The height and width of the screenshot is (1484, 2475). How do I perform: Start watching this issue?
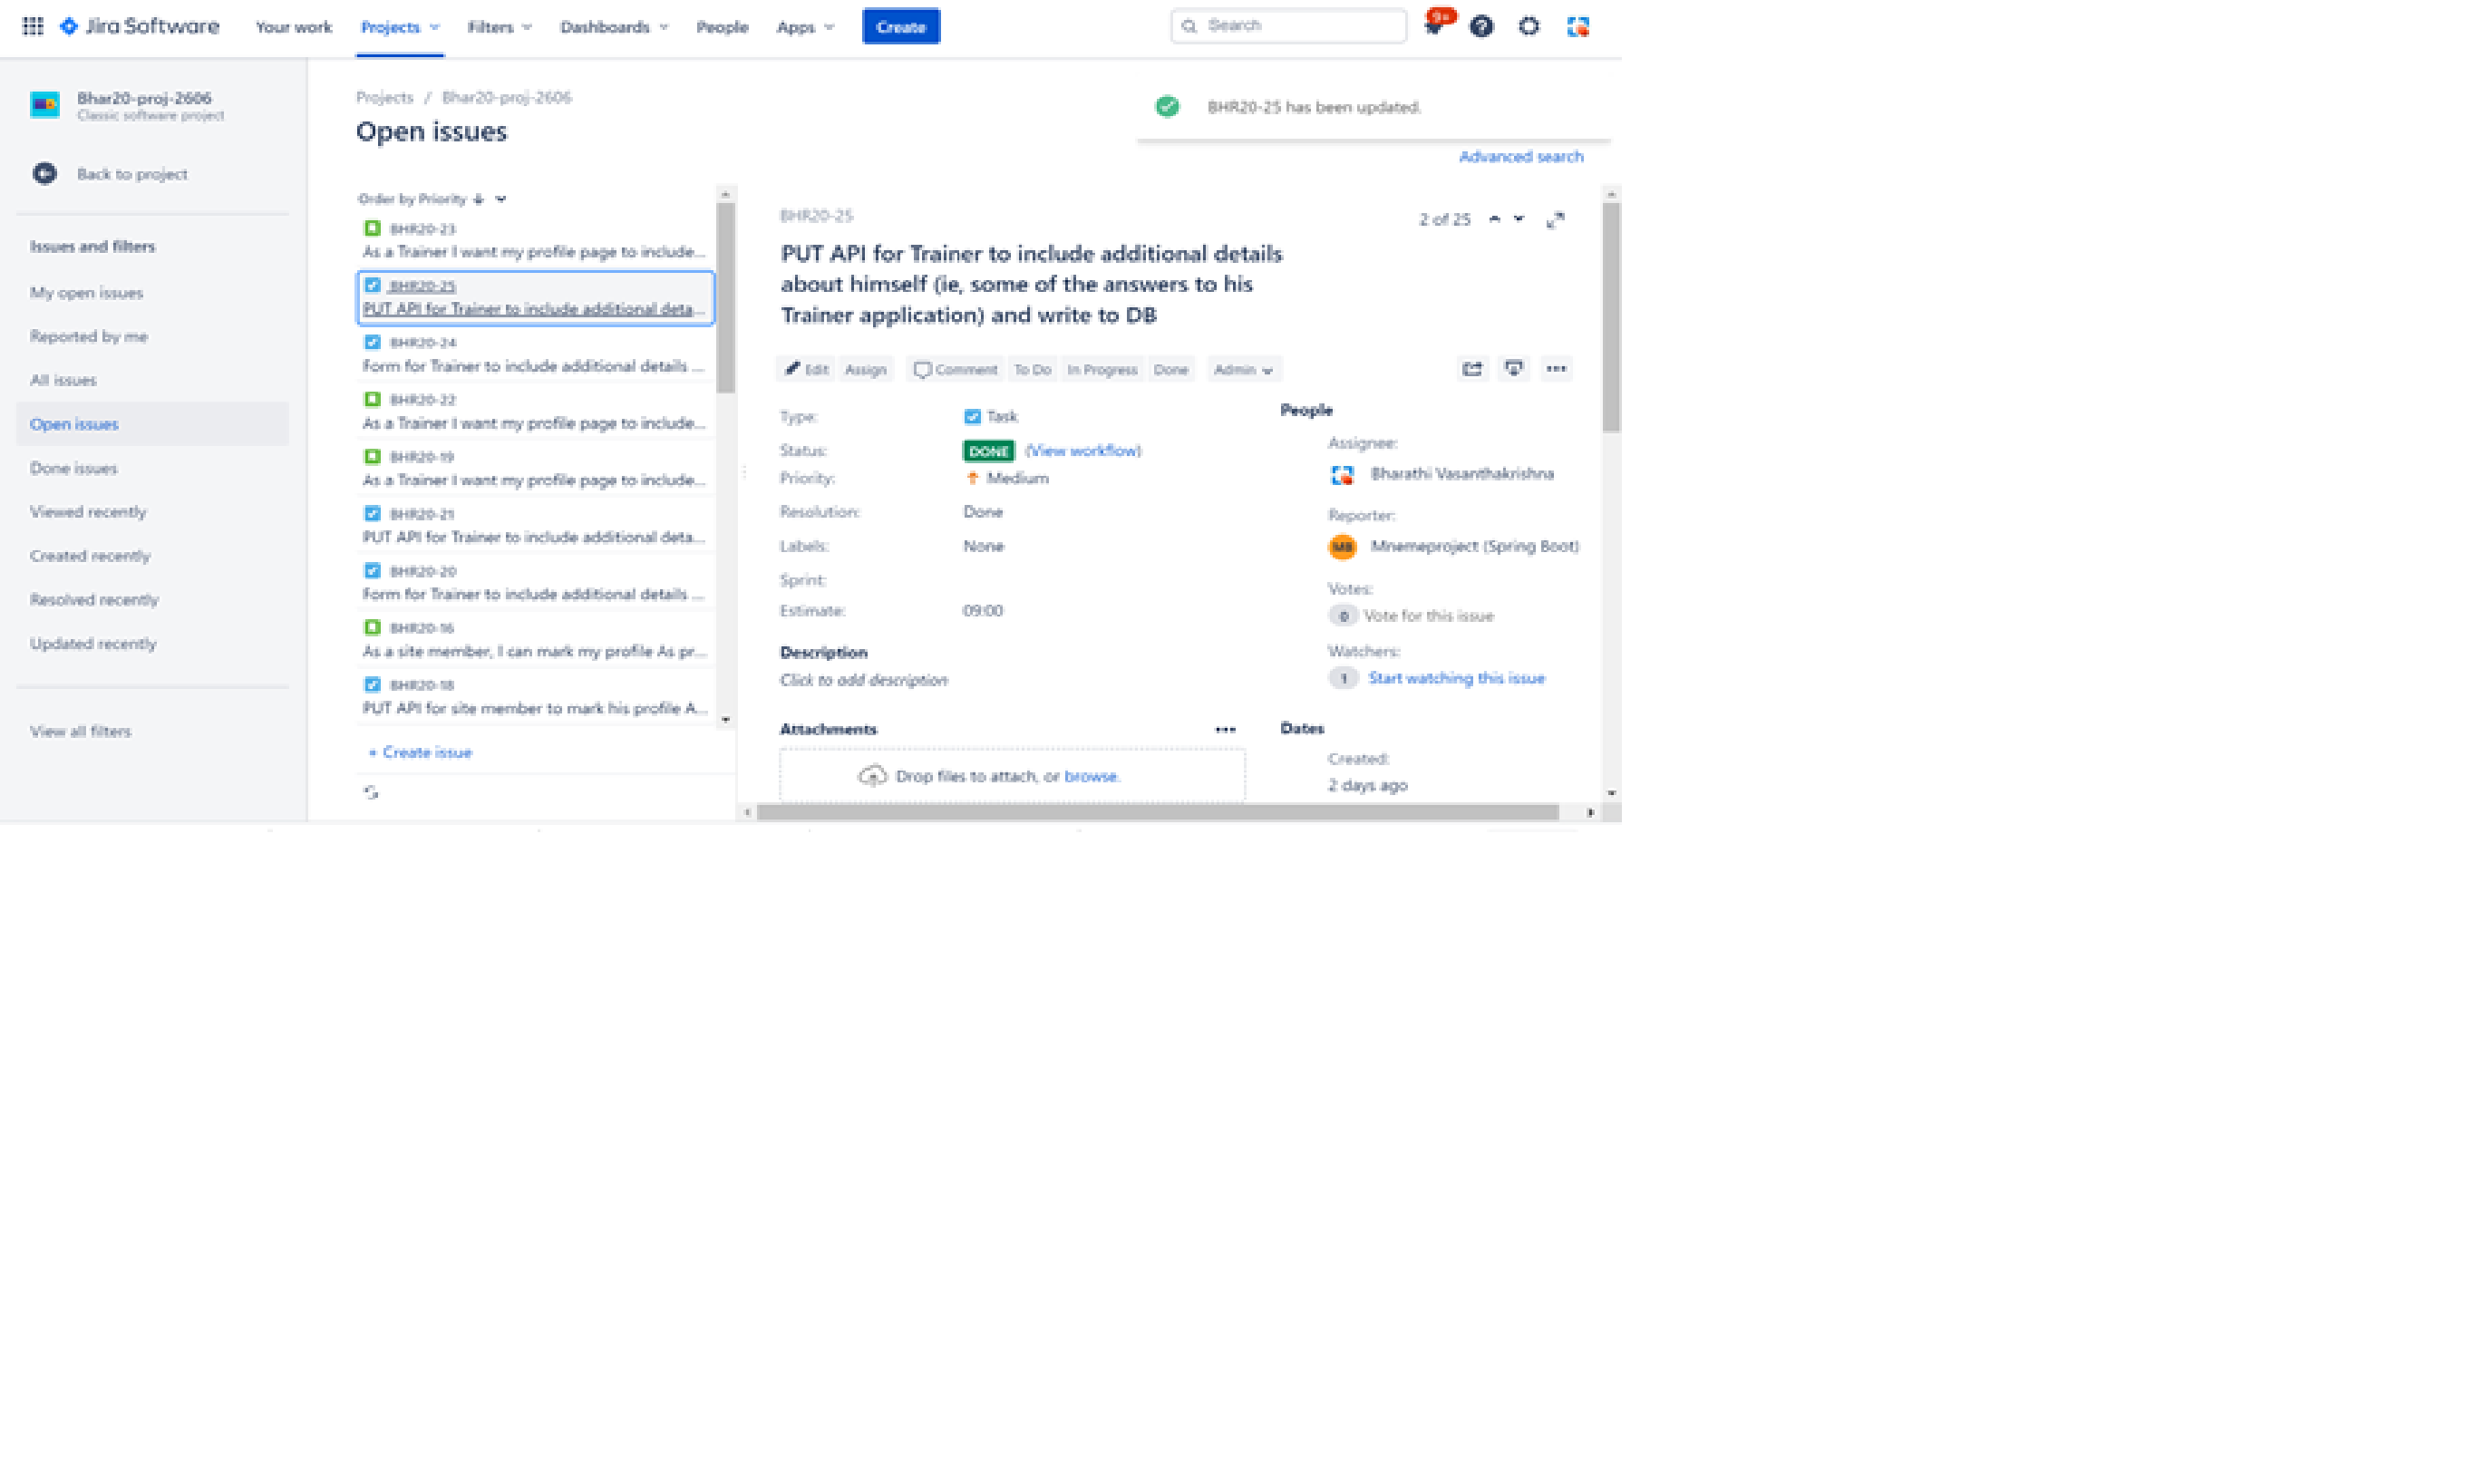tap(1455, 678)
